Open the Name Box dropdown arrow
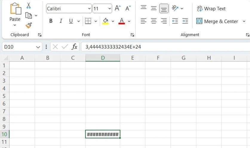The width and height of the screenshot is (250, 148). pos(38,47)
